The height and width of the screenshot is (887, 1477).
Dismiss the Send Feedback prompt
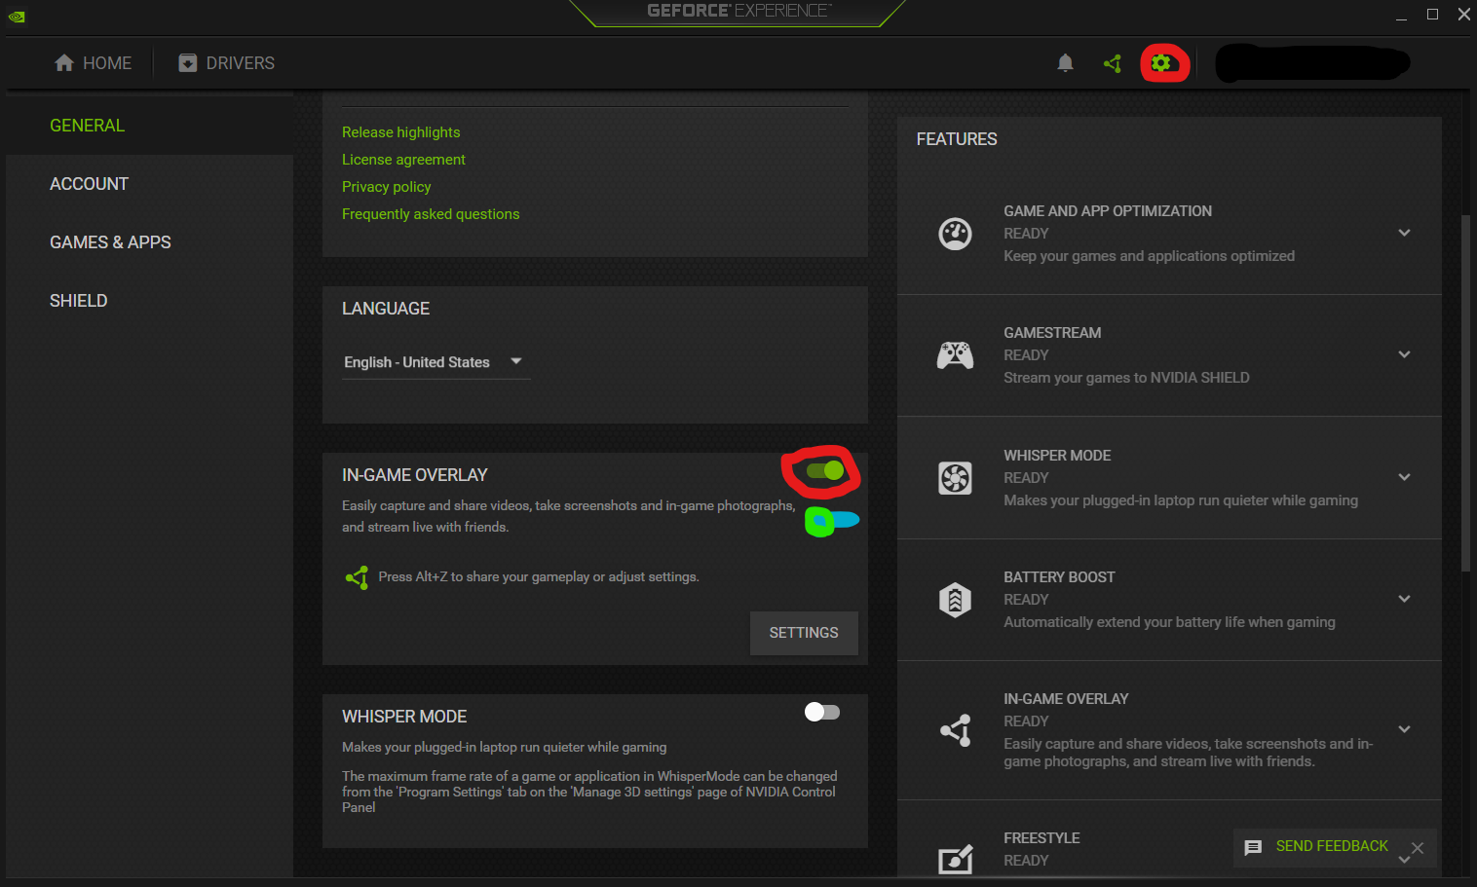pos(1418,848)
